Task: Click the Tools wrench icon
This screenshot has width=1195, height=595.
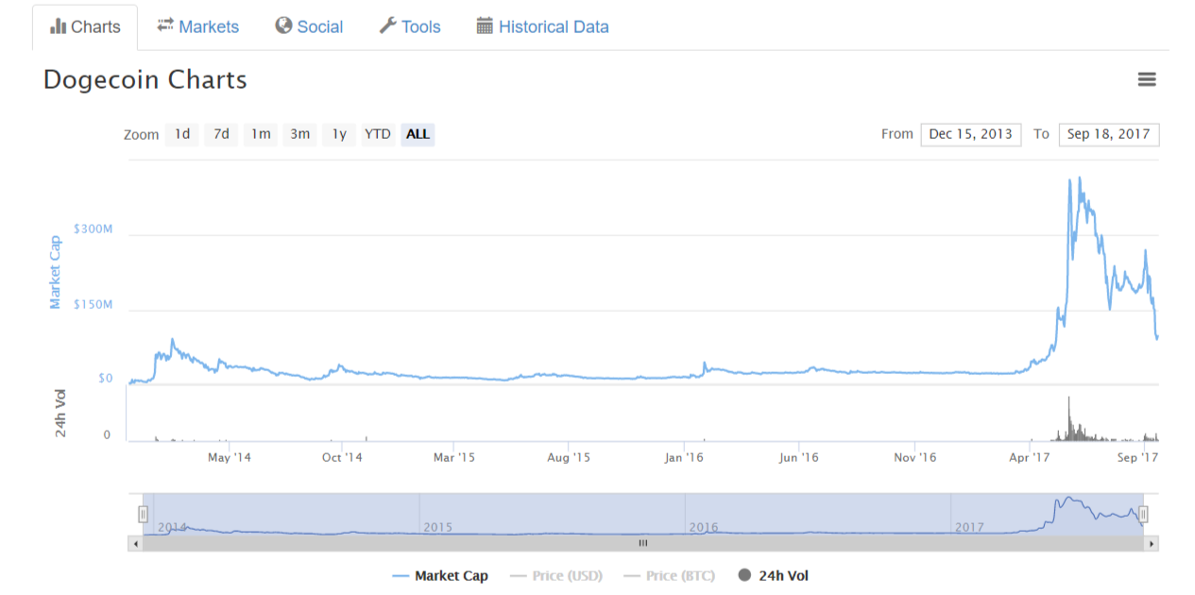Action: (x=387, y=25)
